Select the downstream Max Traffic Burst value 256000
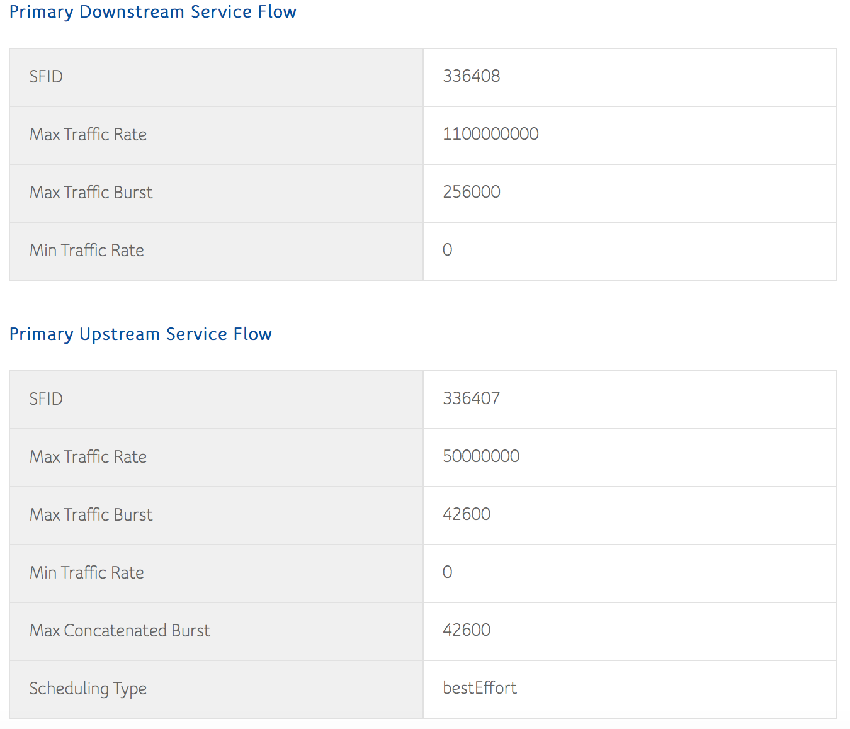 (471, 192)
